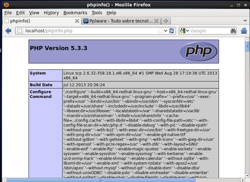Viewport: 250px width, 182px height.
Task: Click the page identity icon in URL bar
Action: 20,31
